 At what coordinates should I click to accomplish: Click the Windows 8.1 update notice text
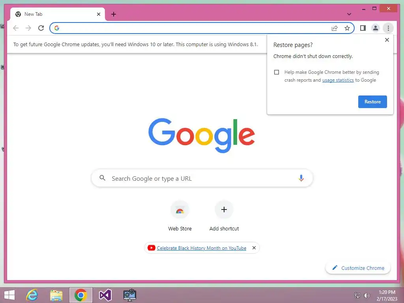136,44
